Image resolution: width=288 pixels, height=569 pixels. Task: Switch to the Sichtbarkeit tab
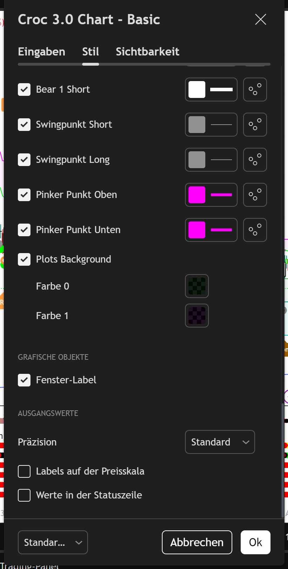click(148, 52)
